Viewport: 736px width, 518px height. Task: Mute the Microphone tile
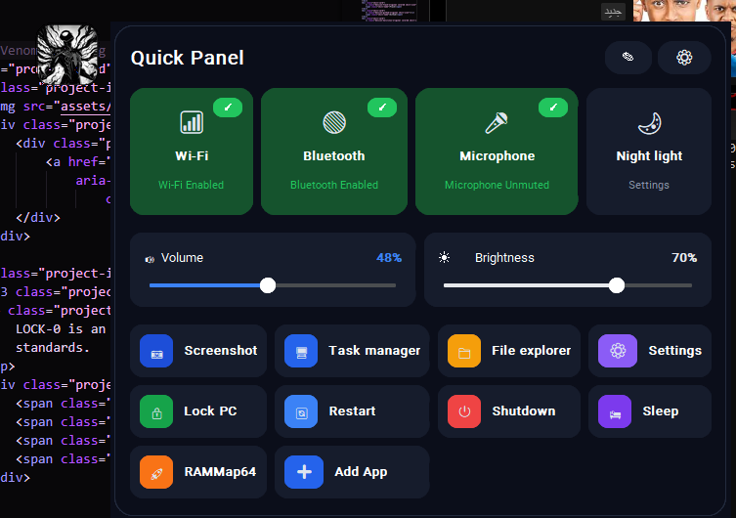click(x=497, y=151)
